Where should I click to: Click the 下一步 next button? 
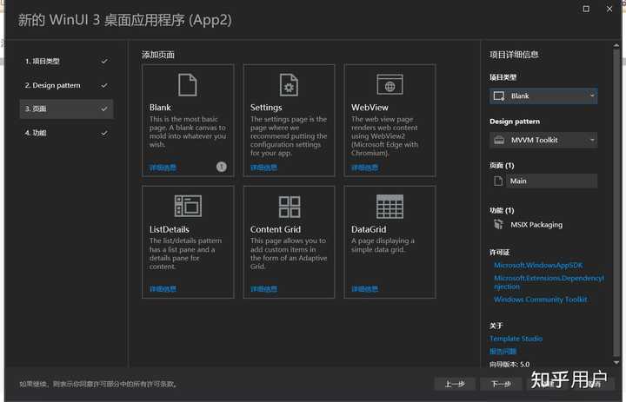(x=501, y=383)
